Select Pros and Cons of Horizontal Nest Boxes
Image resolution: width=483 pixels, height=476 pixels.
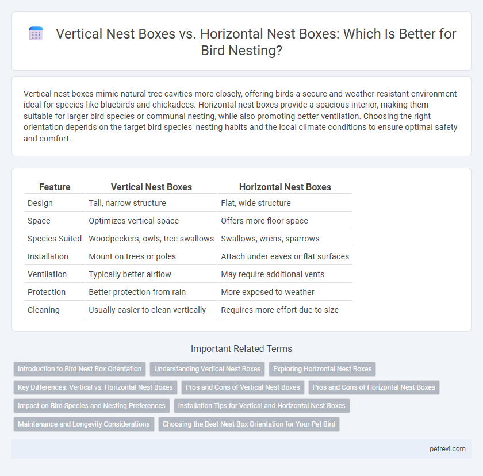coord(374,387)
